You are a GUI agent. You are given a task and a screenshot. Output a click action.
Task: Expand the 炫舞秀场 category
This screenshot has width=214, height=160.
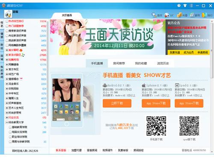pyautogui.click(x=7, y=60)
